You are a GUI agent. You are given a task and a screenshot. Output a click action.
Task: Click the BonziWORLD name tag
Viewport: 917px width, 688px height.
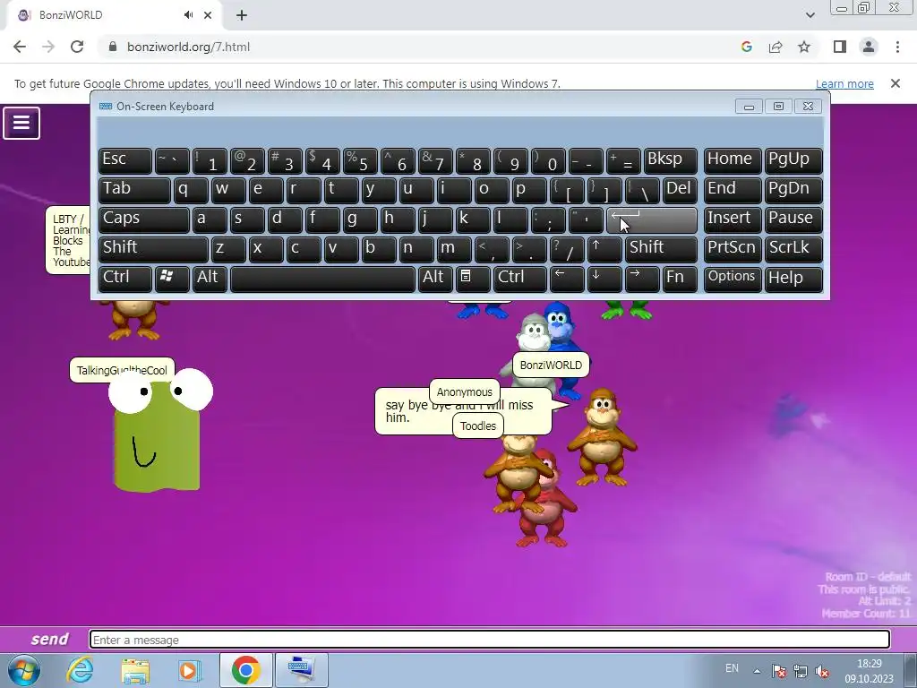tap(551, 365)
